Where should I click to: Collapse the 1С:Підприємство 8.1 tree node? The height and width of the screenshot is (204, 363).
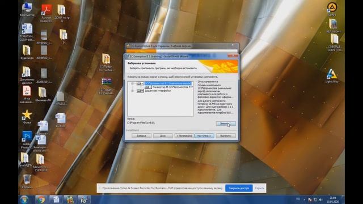pos(132,83)
